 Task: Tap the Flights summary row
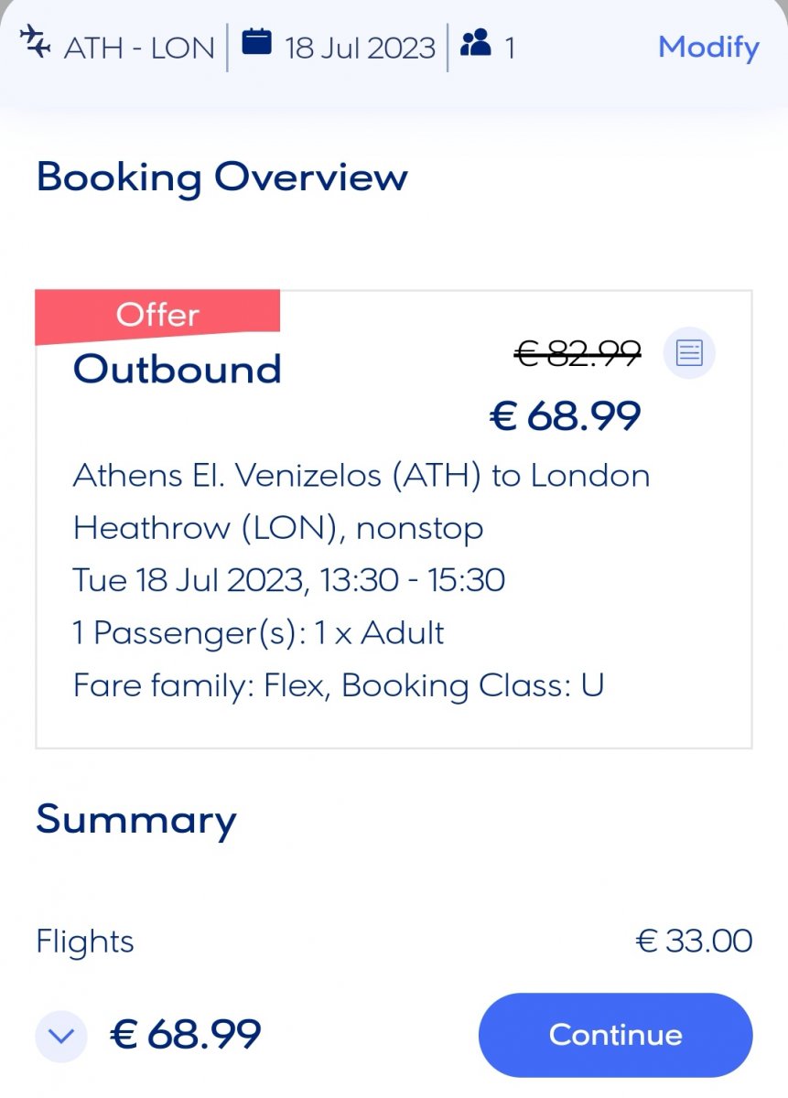pos(394,941)
